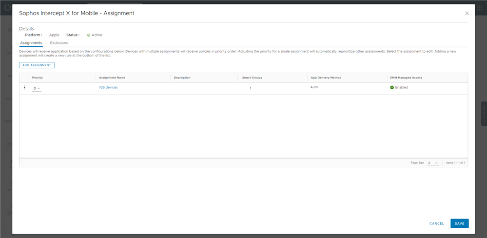Open the iOS devices assignment link
Screen dimensions: 487x238
click(108, 88)
